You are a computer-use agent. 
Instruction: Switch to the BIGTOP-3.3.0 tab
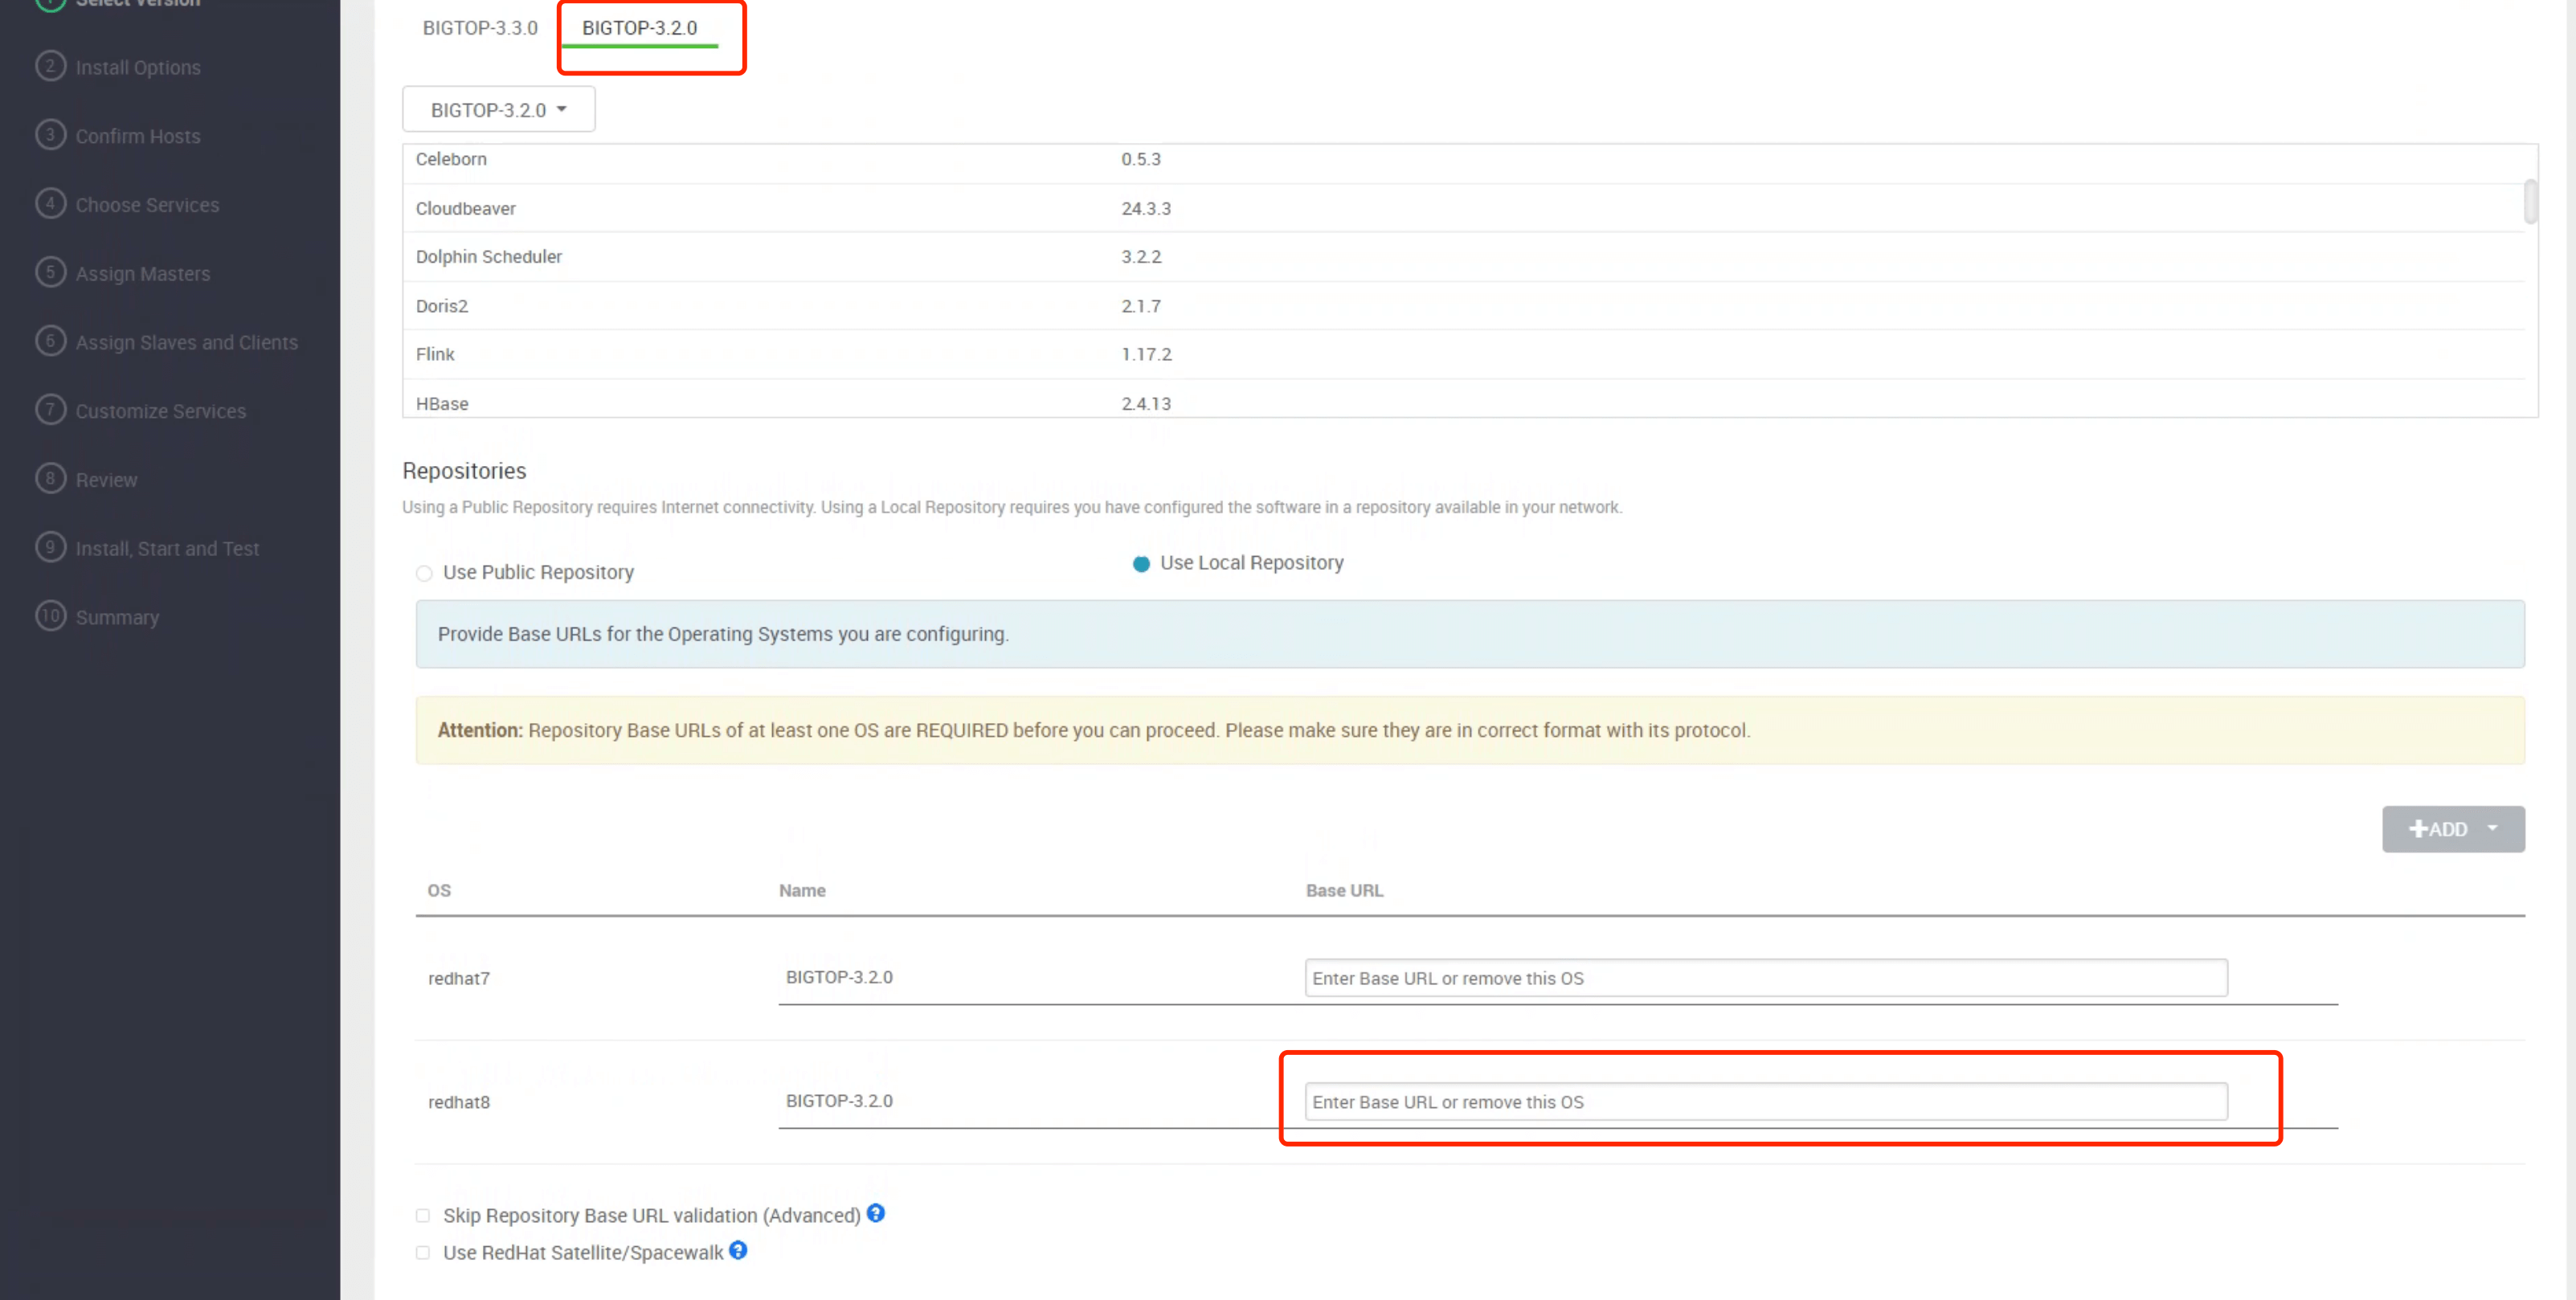point(480,27)
